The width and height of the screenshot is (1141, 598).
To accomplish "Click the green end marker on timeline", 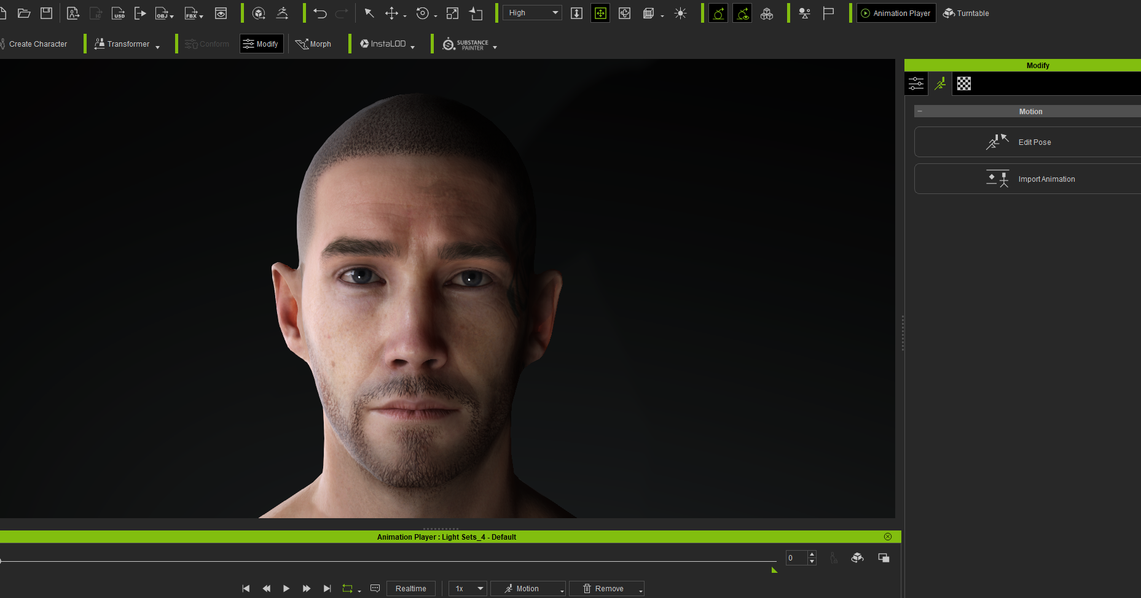I will click(x=774, y=570).
